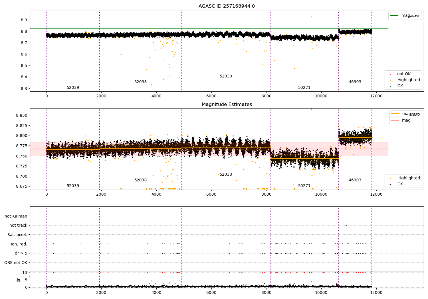428x299 pixels.
Task: Click the 4000 x-axis tick of bottom plot
Action: 156,293
